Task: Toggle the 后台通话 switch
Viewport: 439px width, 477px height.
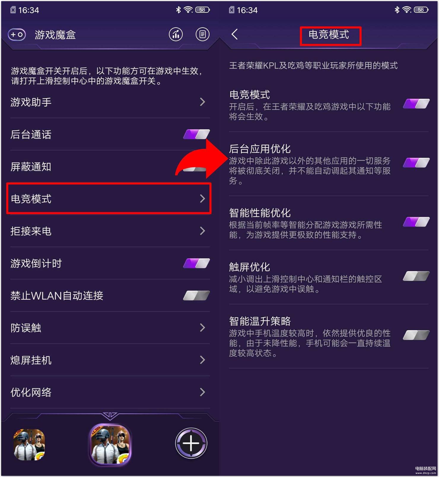Action: click(x=196, y=134)
